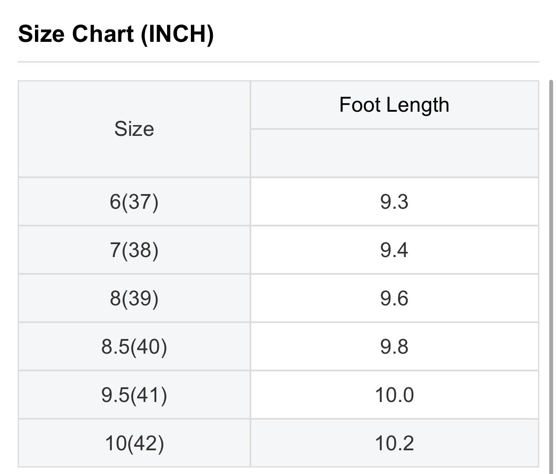Screen dimensions: 557x474
Task: Select the 10.2 foot length cell
Action: coord(394,443)
